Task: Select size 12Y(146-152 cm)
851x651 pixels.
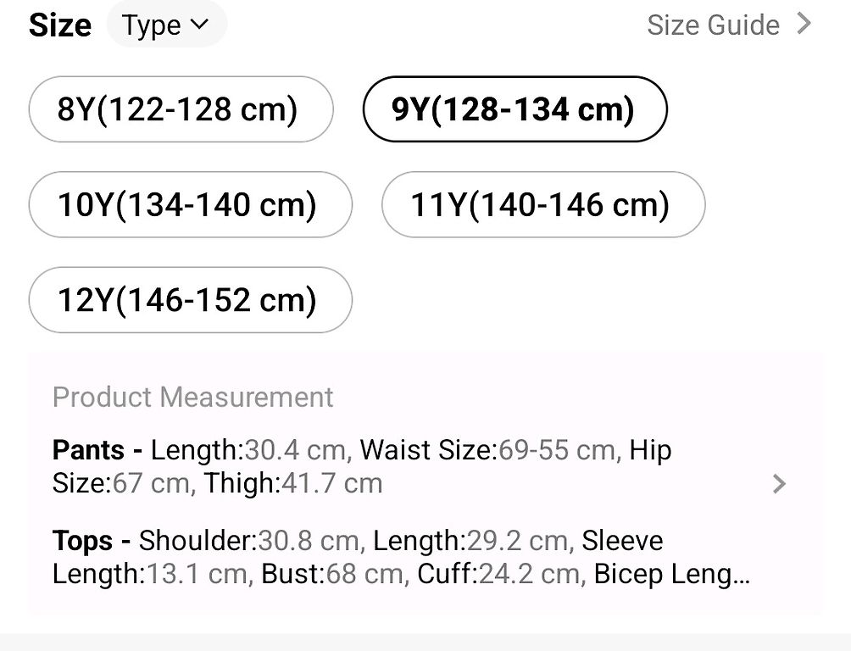Action: (191, 300)
